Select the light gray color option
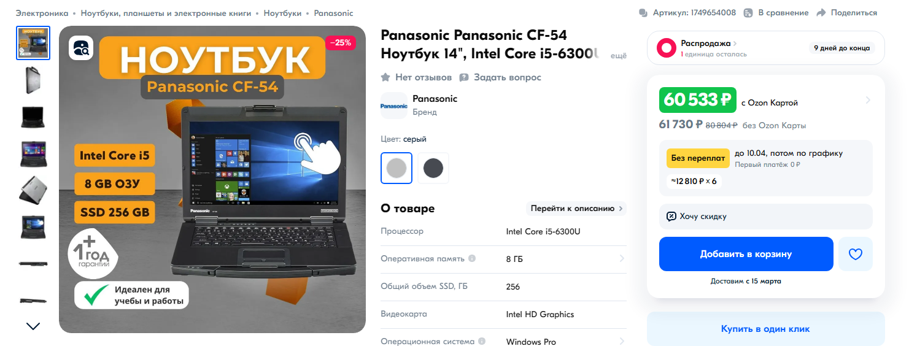The height and width of the screenshot is (346, 909). click(396, 167)
